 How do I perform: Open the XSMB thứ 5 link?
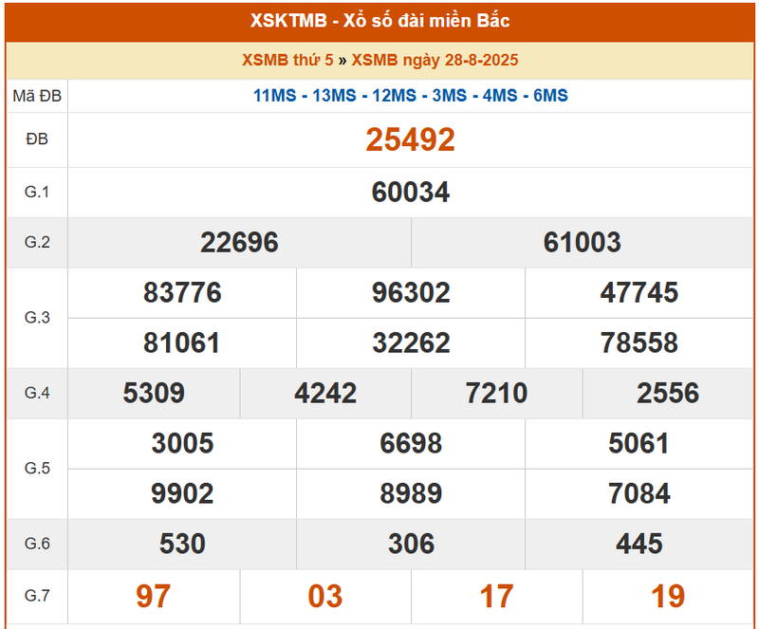tap(287, 60)
